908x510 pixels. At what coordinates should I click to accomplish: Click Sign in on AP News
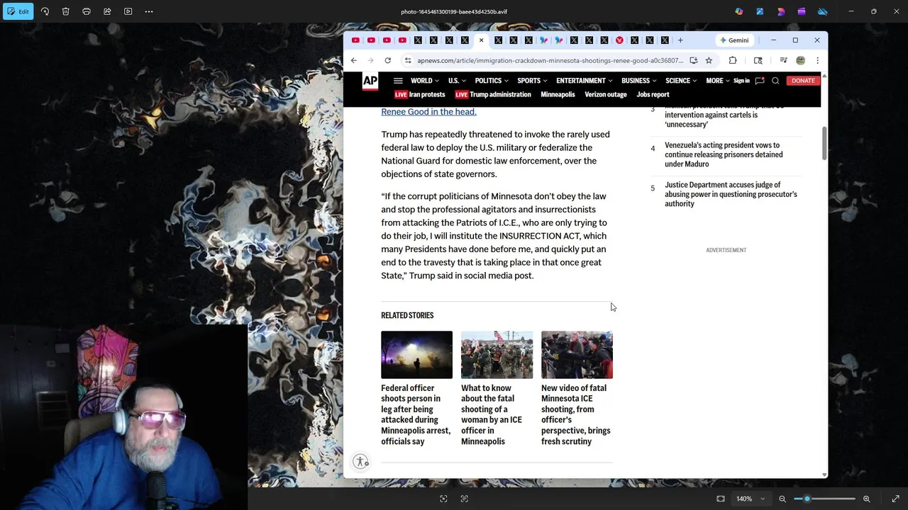pos(741,81)
